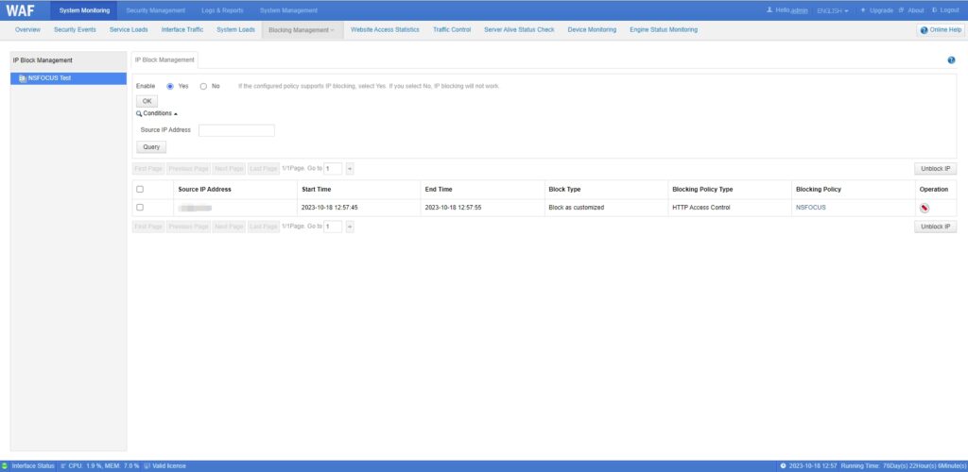Click the Valid license icon
The width and height of the screenshot is (968, 472).
point(147,465)
